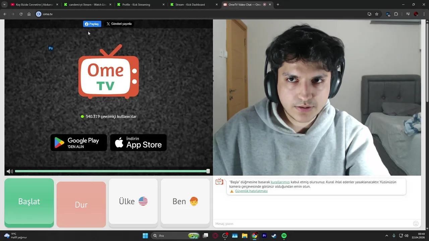This screenshot has height=241, width=429.
Task: Open the Chrome three-dot menu
Action: pyautogui.click(x=424, y=14)
